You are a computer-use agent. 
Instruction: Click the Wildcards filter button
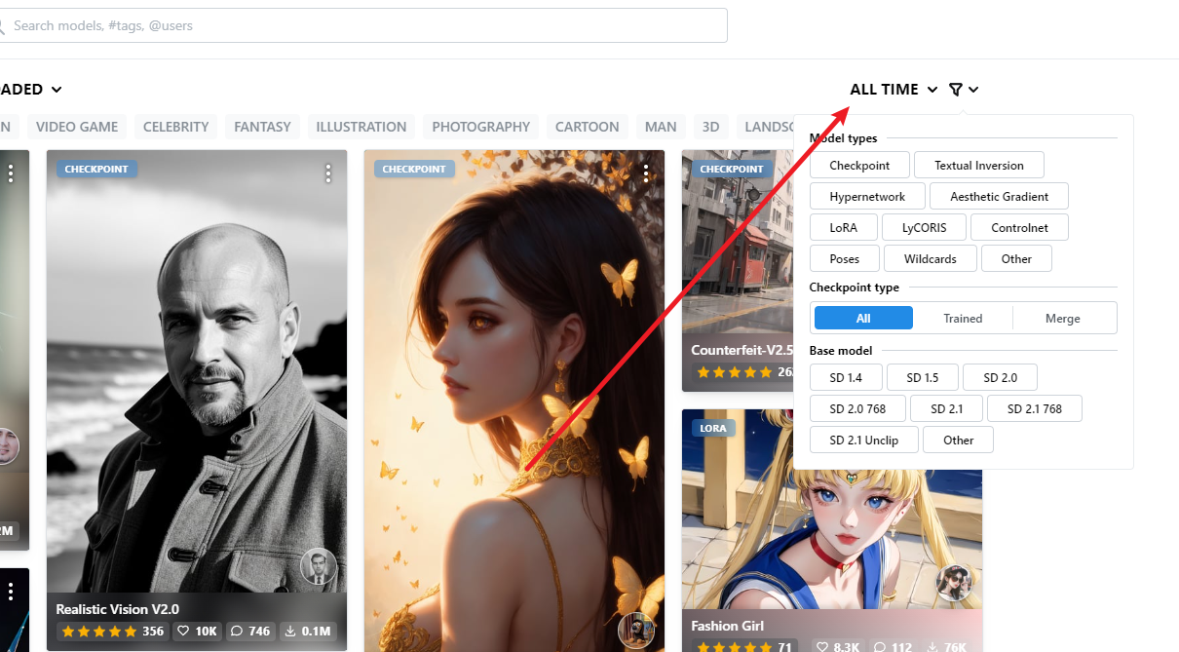930,258
